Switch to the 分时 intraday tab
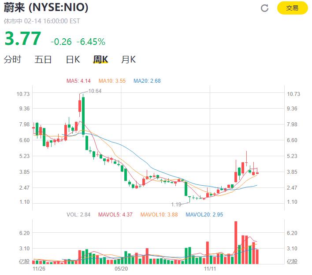The width and height of the screenshot is (312, 275). pyautogui.click(x=12, y=59)
